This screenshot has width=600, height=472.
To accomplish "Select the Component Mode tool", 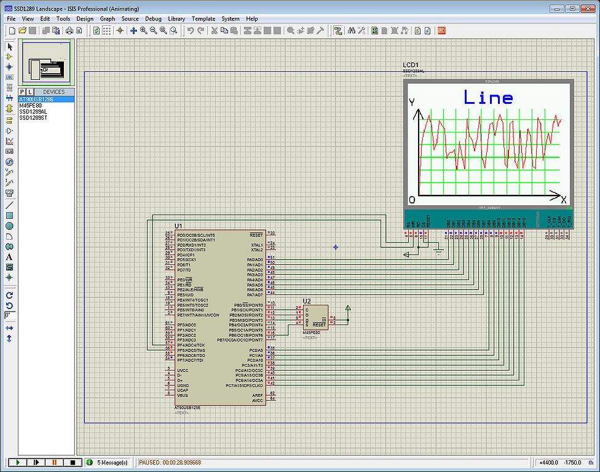I will tap(10, 57).
